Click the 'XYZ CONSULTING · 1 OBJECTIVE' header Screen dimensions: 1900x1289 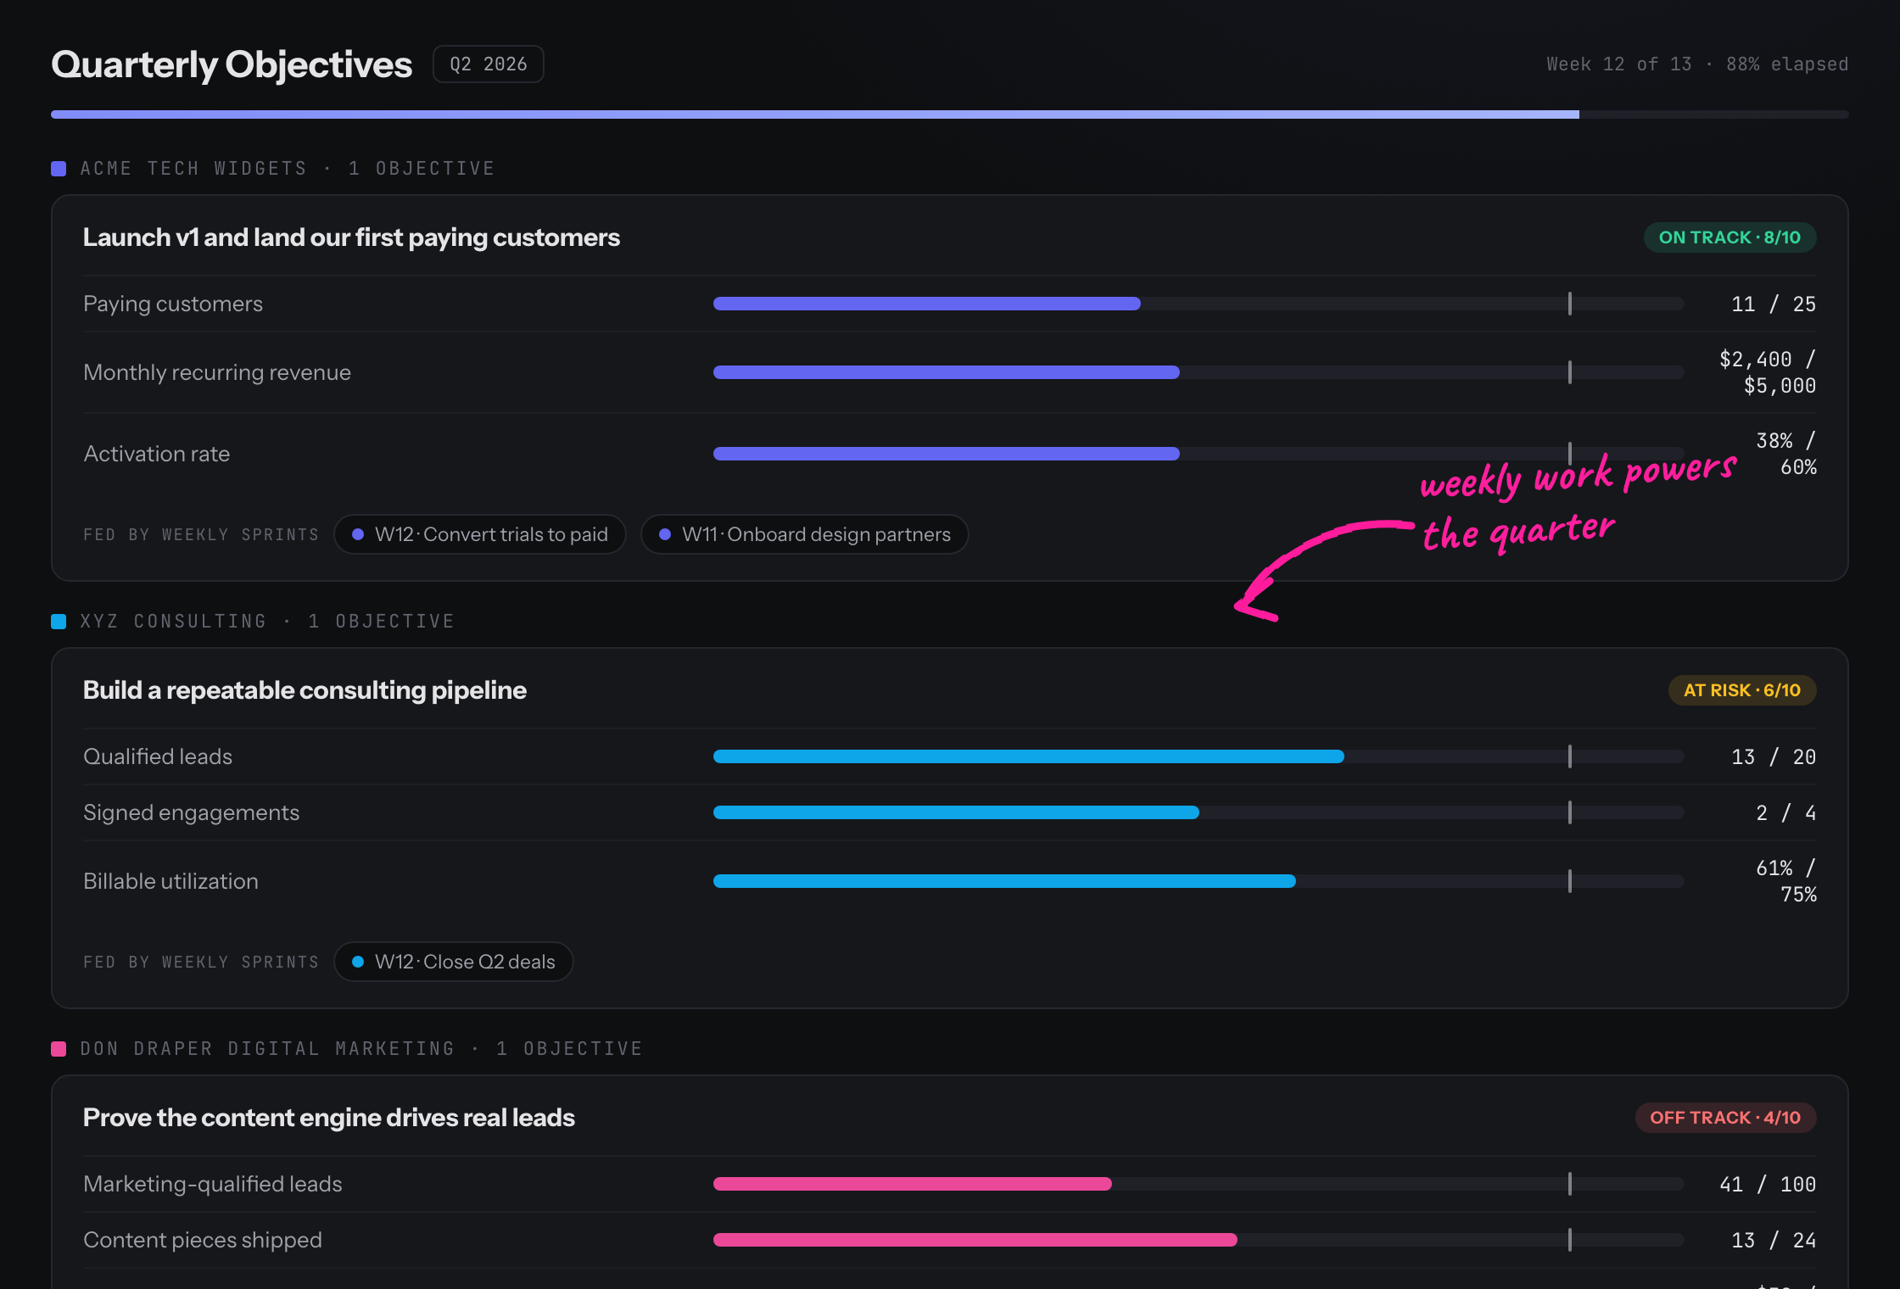(x=267, y=622)
